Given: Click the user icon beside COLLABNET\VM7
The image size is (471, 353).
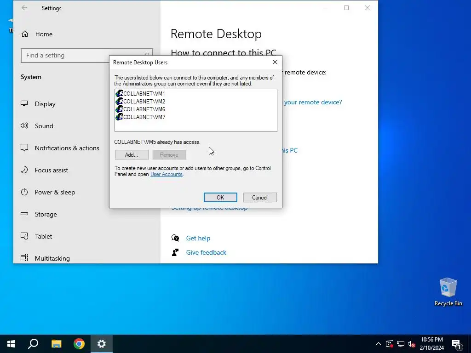Looking at the screenshot, I should coord(119,117).
